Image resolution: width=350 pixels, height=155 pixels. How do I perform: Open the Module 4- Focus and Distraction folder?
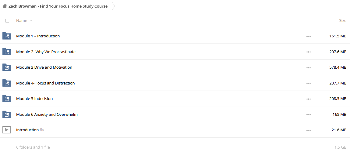coord(45,83)
